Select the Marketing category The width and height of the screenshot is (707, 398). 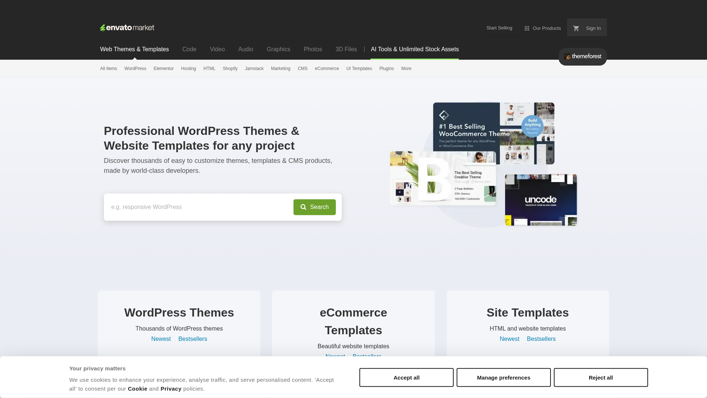[x=281, y=69]
